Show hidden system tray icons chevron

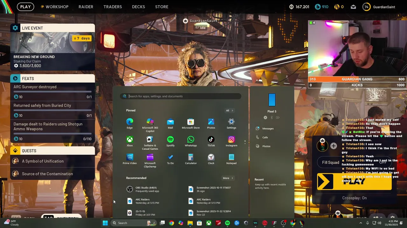(361, 223)
